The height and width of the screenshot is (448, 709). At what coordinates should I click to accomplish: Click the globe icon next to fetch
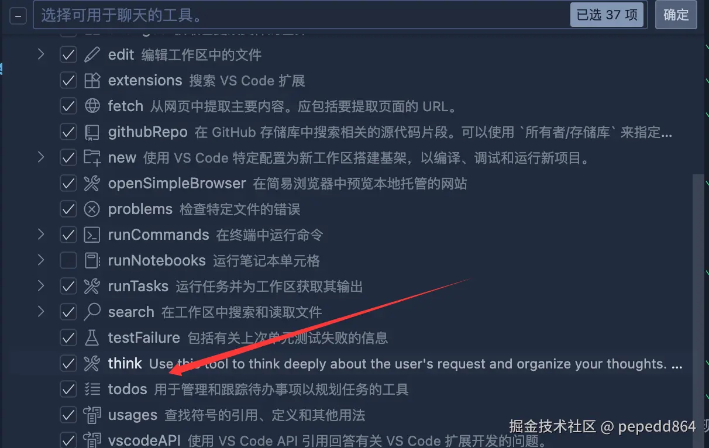(92, 106)
